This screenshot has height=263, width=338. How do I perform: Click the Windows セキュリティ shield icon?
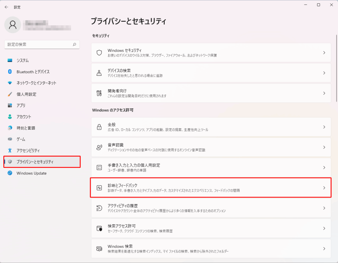click(99, 53)
